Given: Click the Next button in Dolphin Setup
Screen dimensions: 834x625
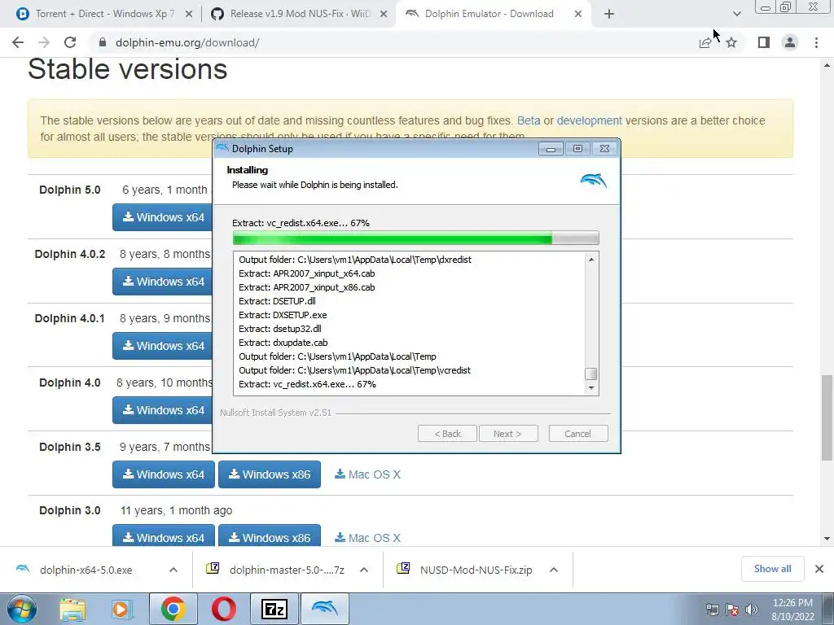Looking at the screenshot, I should pyautogui.click(x=508, y=434).
